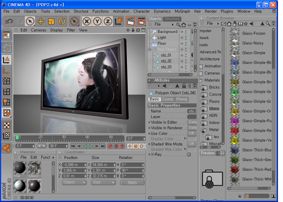Switch to Structure tab
Screen dimensions: 283x202
(x=172, y=19)
